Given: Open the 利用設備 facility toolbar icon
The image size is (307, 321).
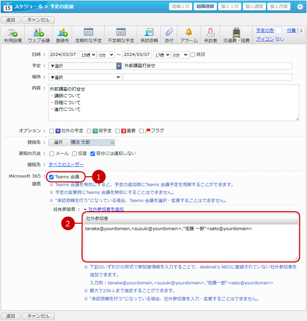Looking at the screenshot, I should [13, 35].
